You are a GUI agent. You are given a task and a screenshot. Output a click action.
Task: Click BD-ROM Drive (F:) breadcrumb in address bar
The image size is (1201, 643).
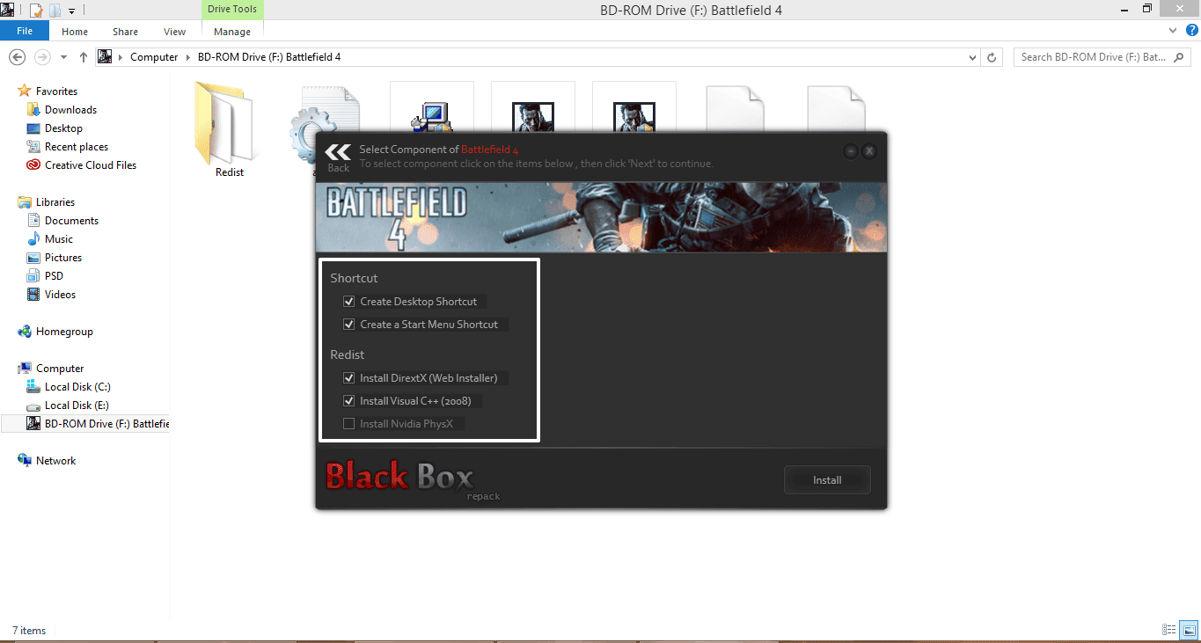coord(270,57)
